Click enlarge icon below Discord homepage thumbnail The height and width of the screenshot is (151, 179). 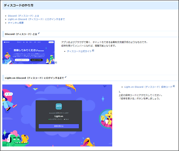pos(56,63)
